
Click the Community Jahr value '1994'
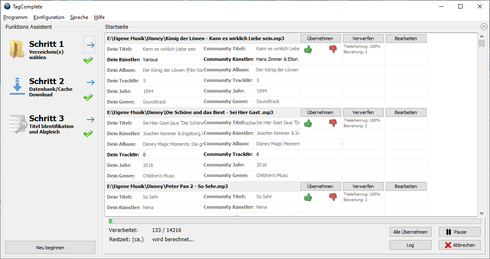tap(262, 91)
